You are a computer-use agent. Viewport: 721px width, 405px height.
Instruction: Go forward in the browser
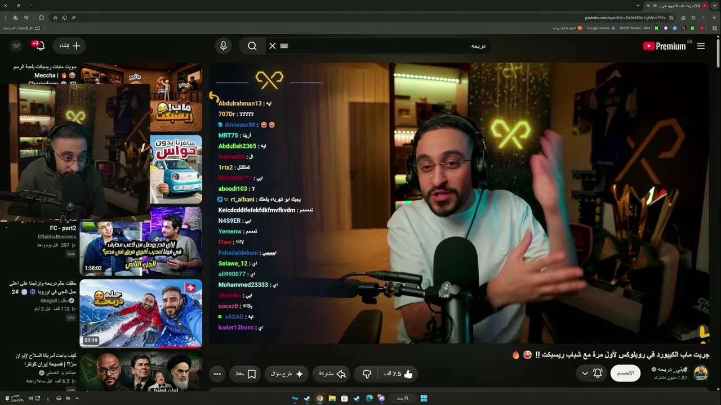click(x=704, y=17)
